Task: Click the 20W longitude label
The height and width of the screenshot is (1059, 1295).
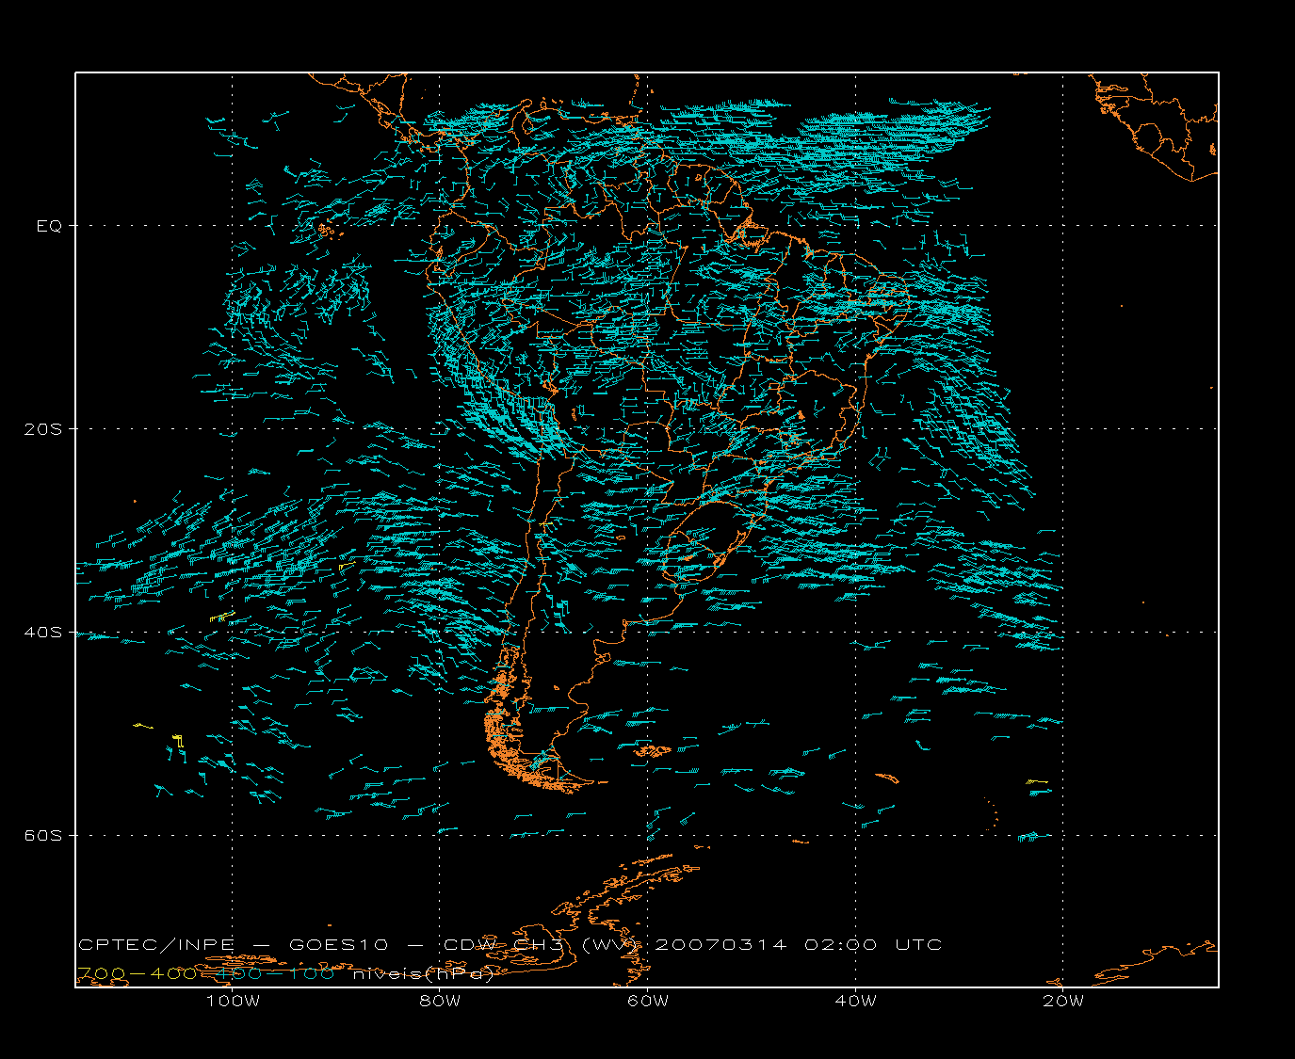Action: (x=1063, y=1002)
